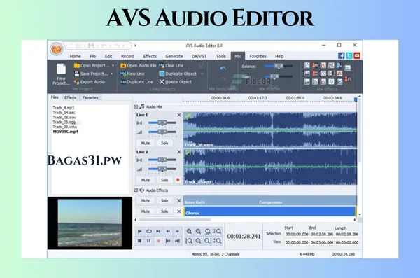
Task: Toggle enable checkbox on Line 1 track
Action: (x=188, y=116)
